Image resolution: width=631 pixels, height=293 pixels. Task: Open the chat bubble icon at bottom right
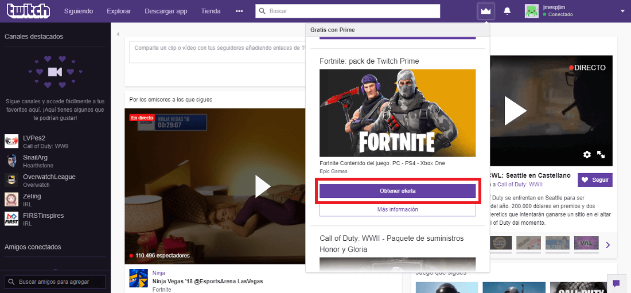pyautogui.click(x=616, y=283)
